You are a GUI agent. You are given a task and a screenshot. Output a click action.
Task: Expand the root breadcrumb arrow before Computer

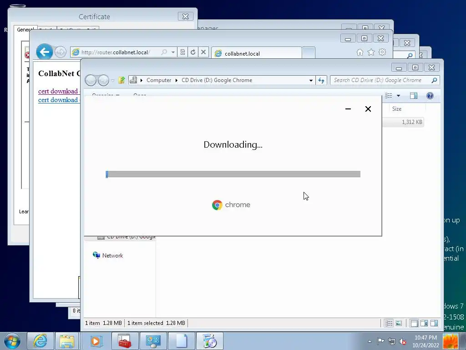(142, 80)
